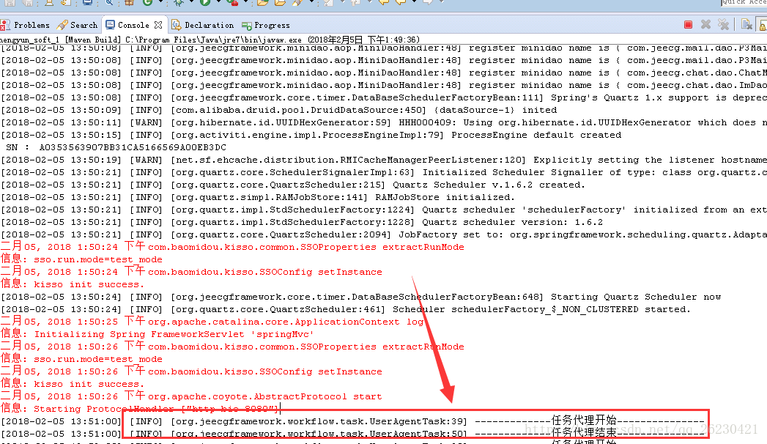
Task: Switch to the Declaration tab
Action: 204,25
